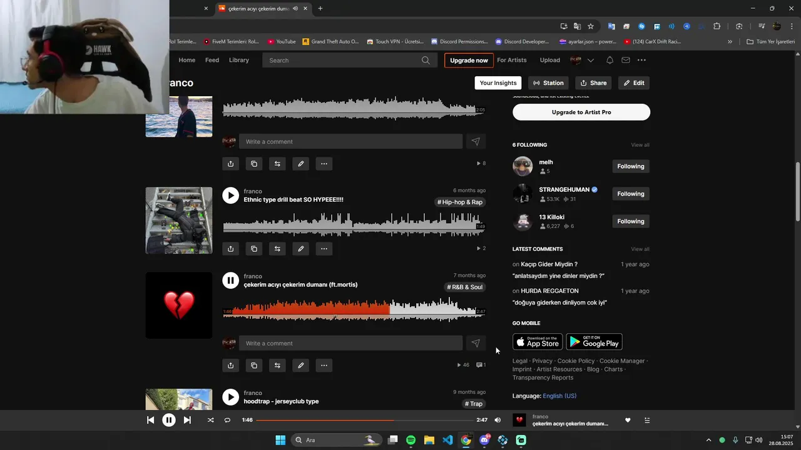Click the profile Edit button
The height and width of the screenshot is (450, 801).
click(x=634, y=83)
